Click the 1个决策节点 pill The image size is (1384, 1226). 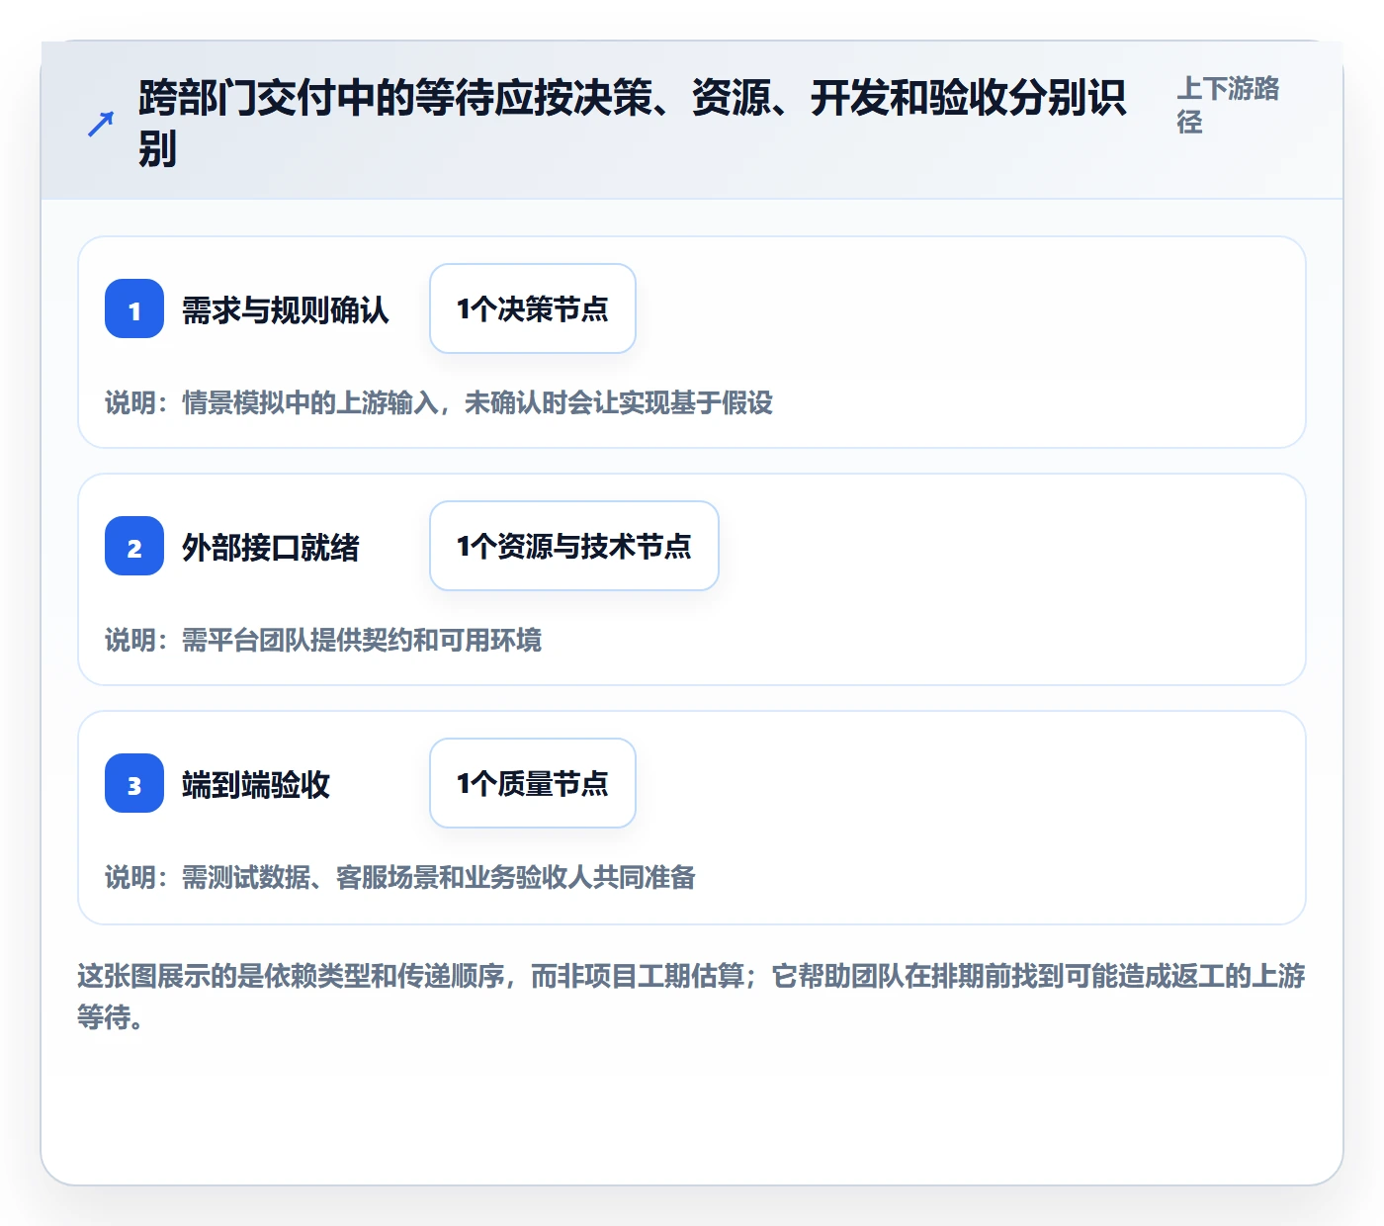pos(533,308)
